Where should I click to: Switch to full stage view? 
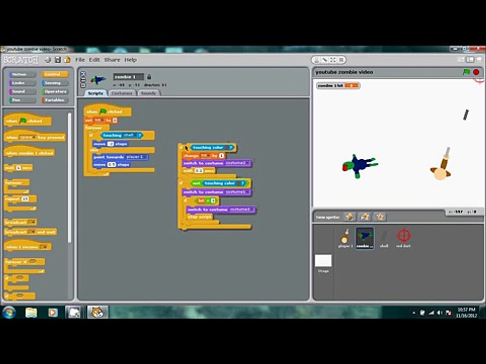click(470, 60)
